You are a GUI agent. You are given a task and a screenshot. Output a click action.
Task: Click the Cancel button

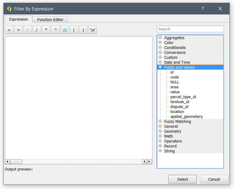(214, 179)
